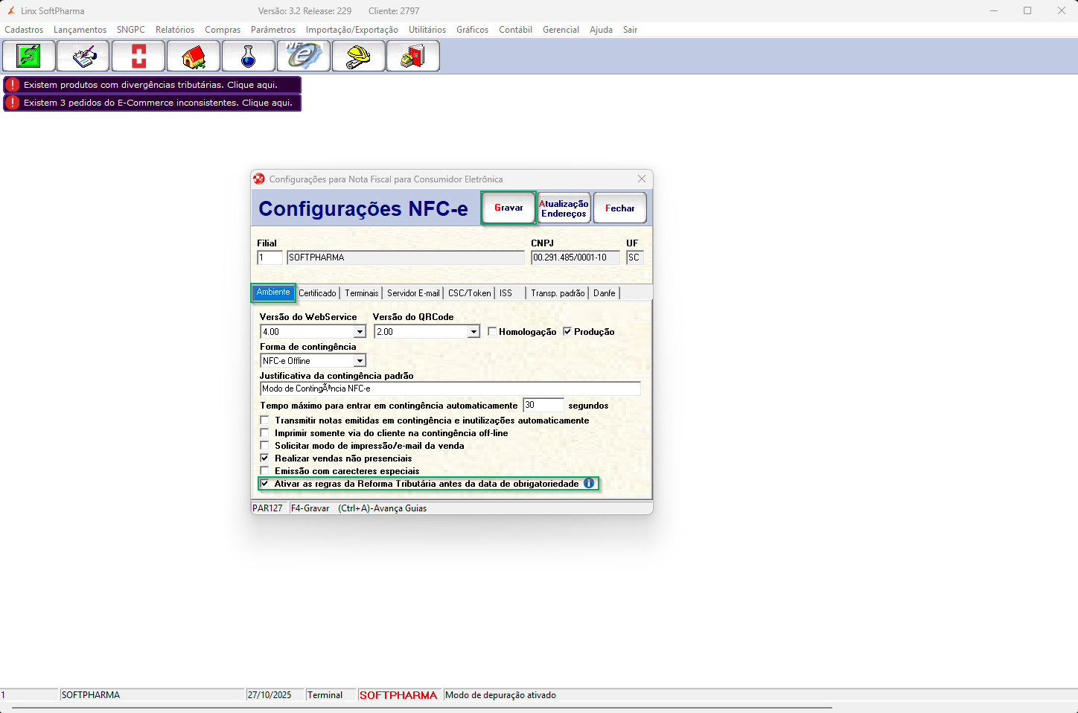Enable Emissão com caracteres especiais
The width and height of the screenshot is (1078, 713).
coord(264,471)
